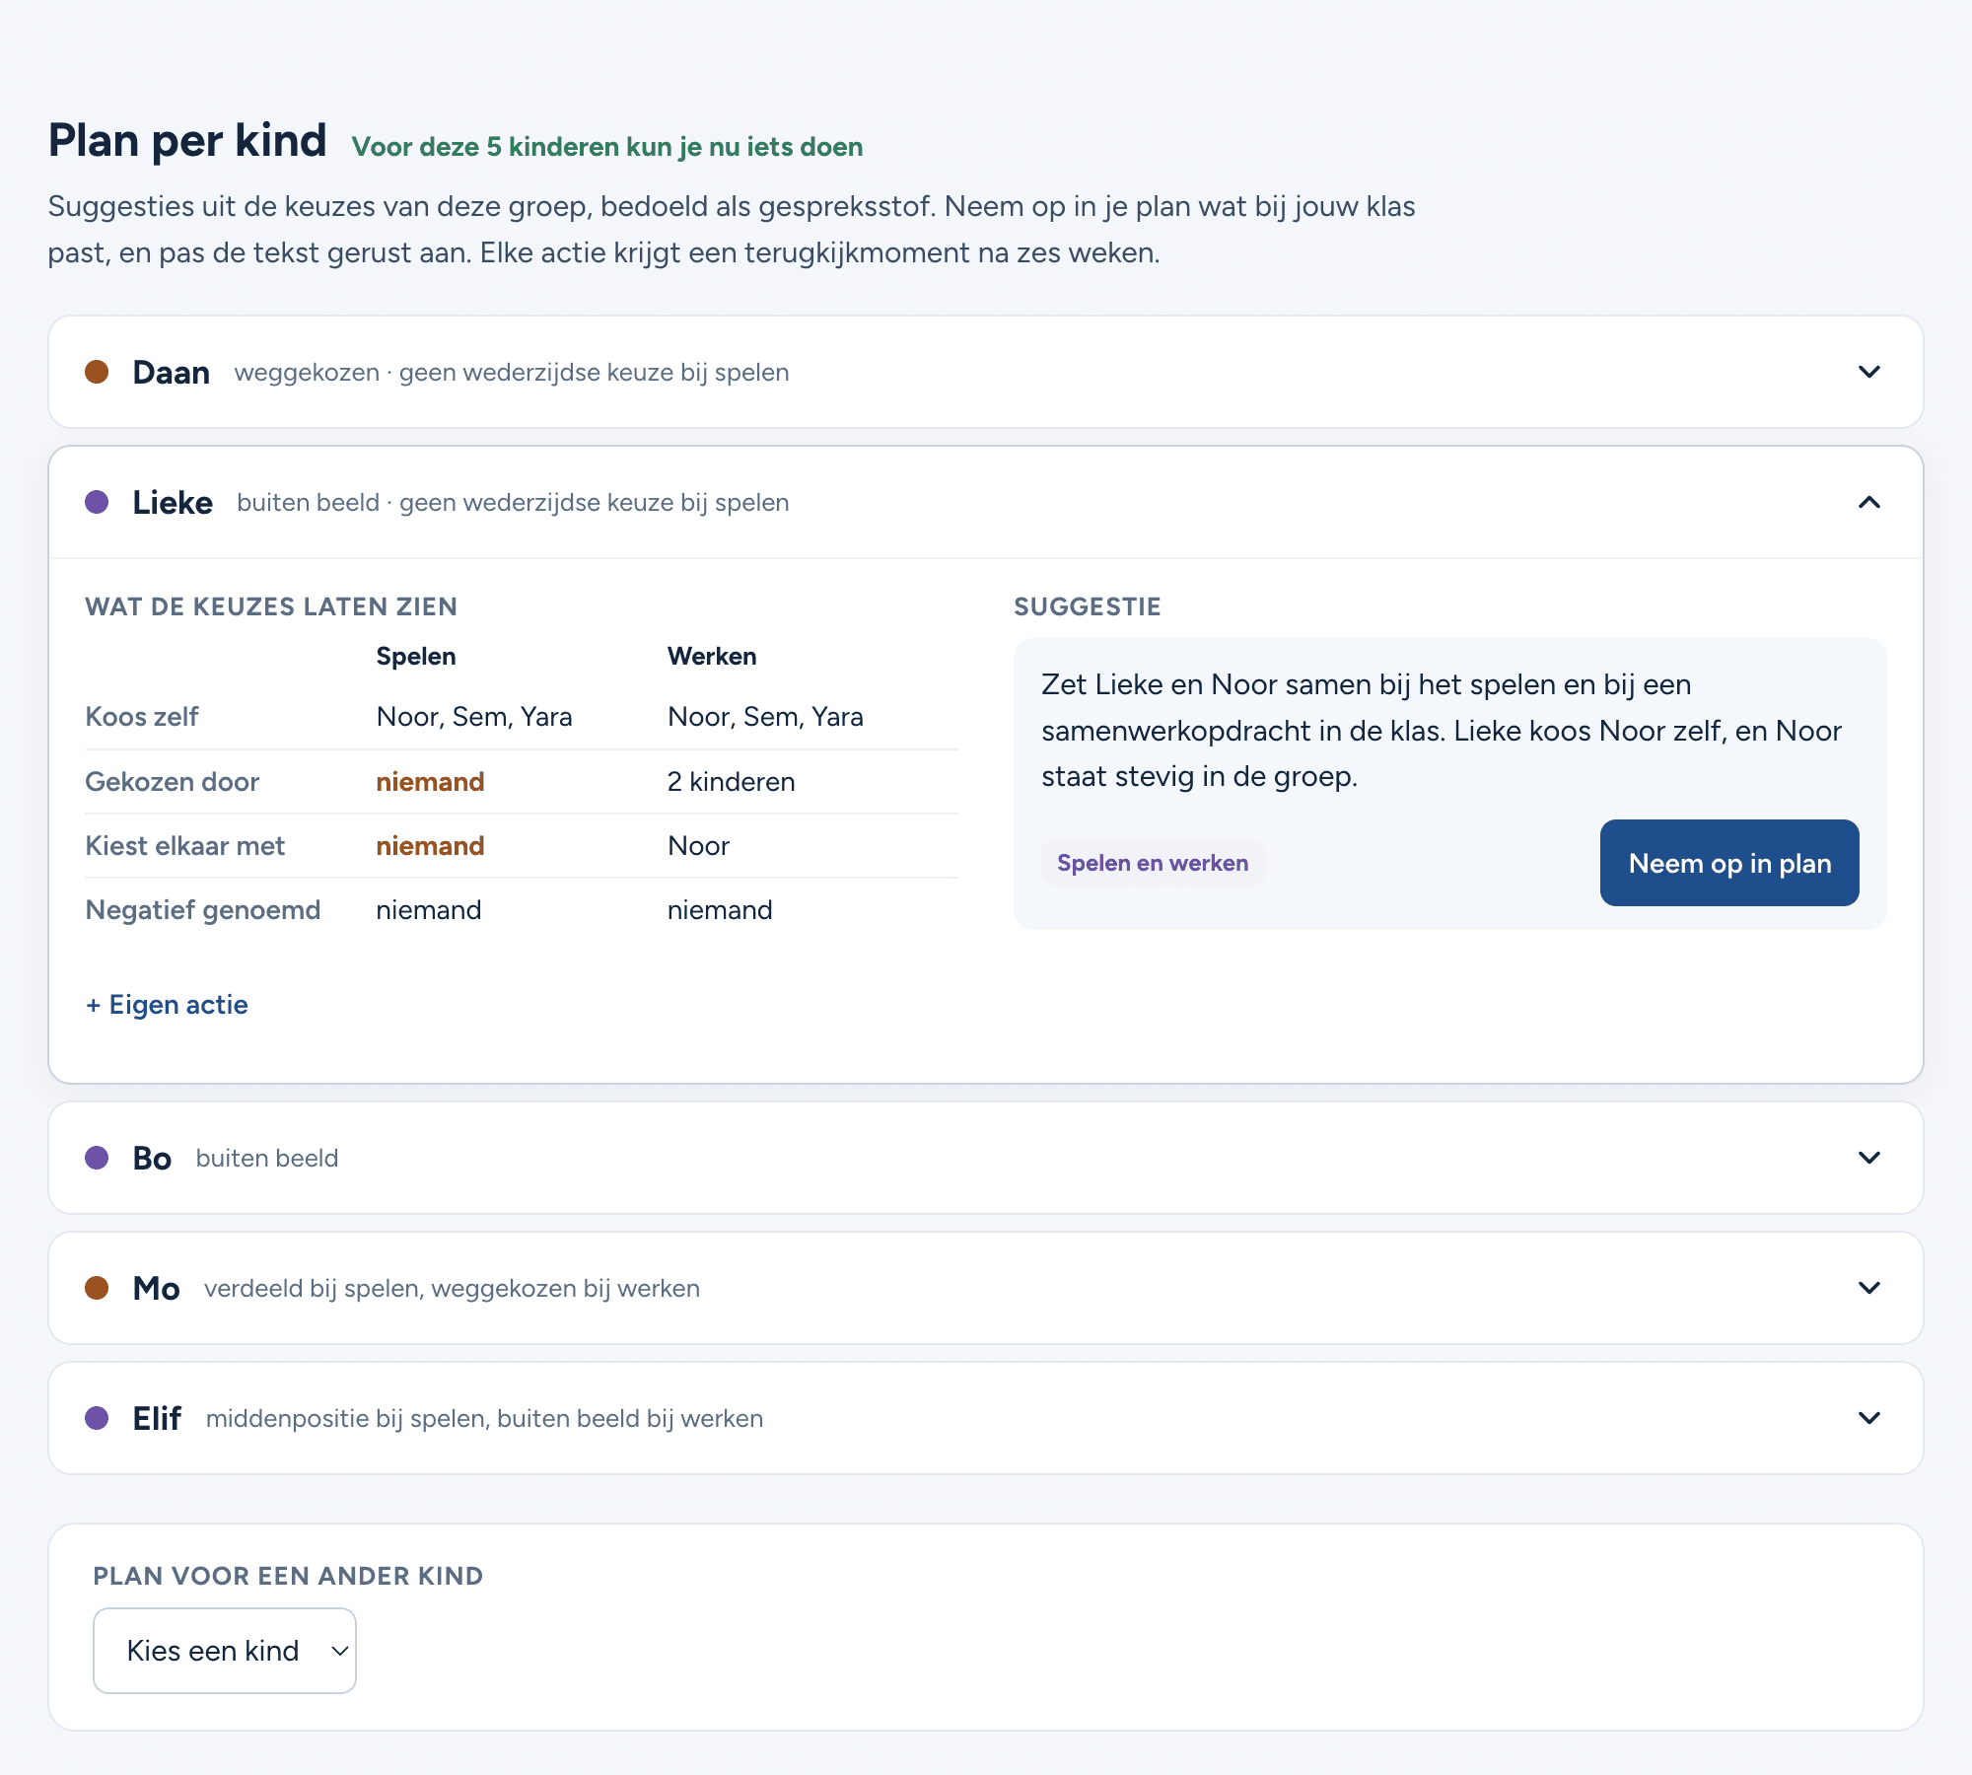Expand Elif's row with the chevron
Image resolution: width=1972 pixels, height=1775 pixels.
point(1868,1417)
